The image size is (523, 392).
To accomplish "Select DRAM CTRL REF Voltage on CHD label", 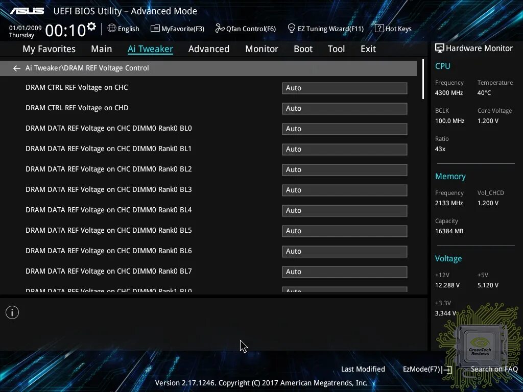I will pos(77,108).
